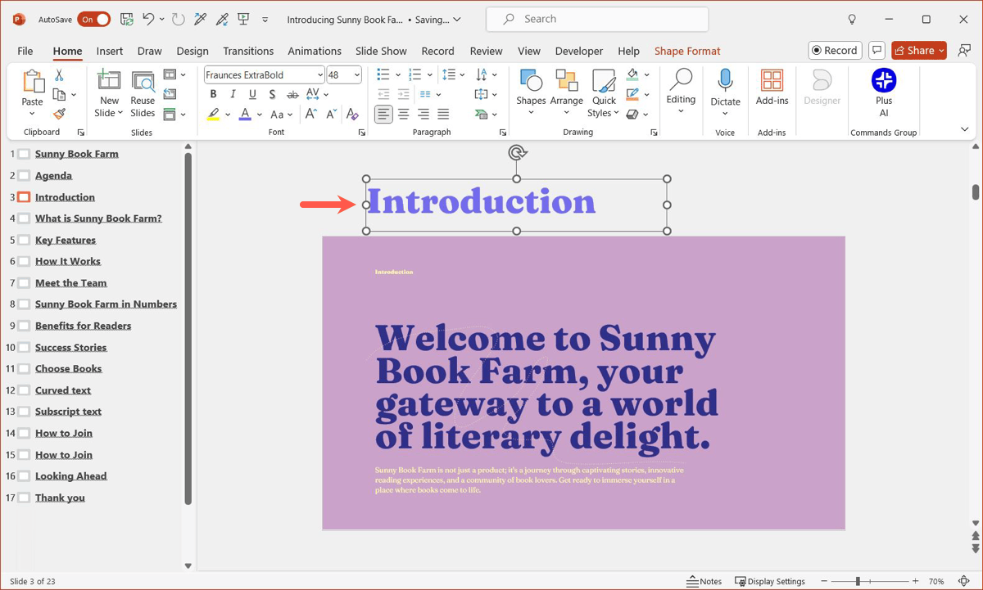Select the Meet the Team slide box
Viewport: 983px width, 590px height.
(24, 283)
